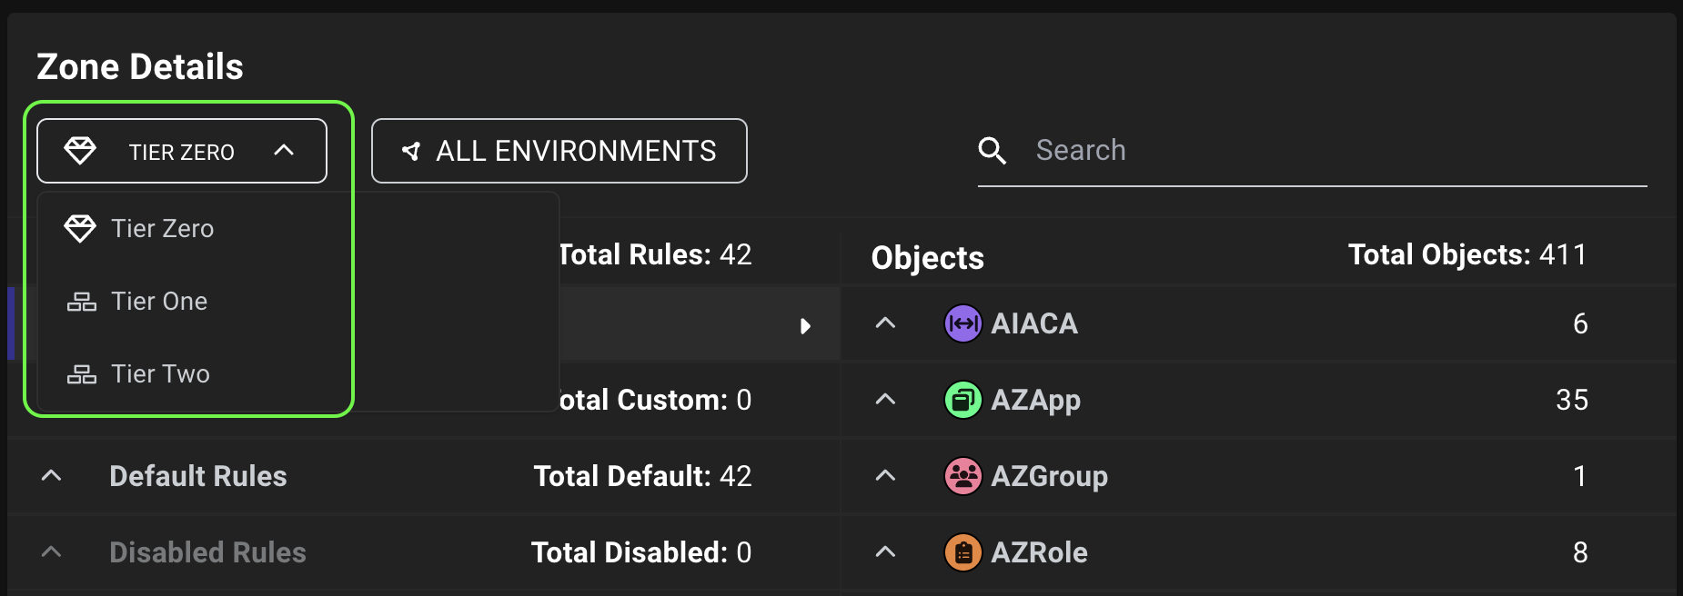Collapse the AZApp objects section
This screenshot has width=1683, height=596.
[883, 400]
